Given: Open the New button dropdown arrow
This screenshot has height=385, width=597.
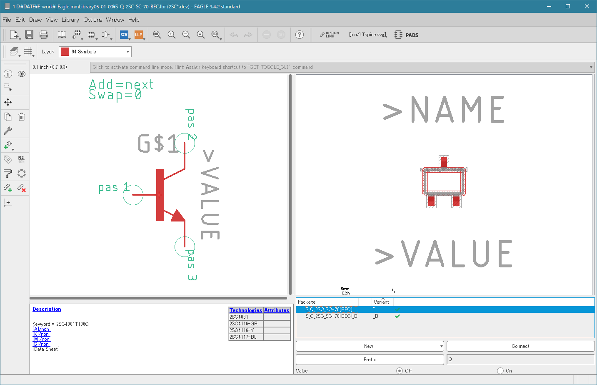Looking at the screenshot, I should [x=441, y=346].
